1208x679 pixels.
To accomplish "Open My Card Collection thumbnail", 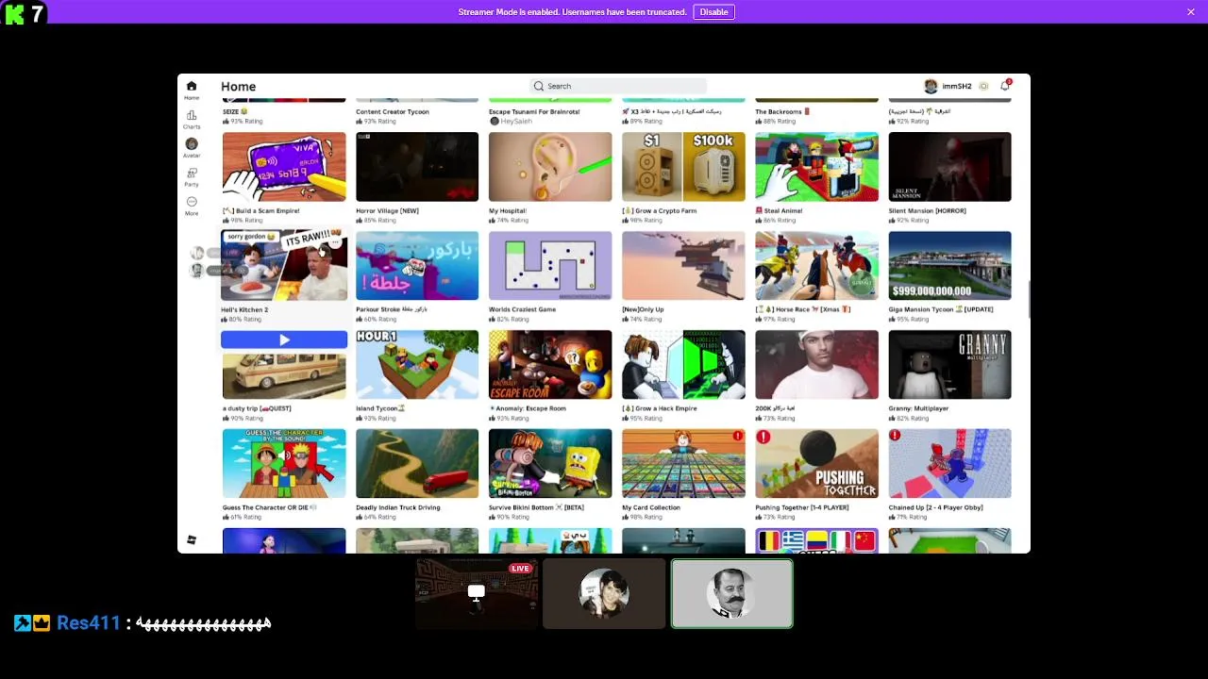I will 683,464.
